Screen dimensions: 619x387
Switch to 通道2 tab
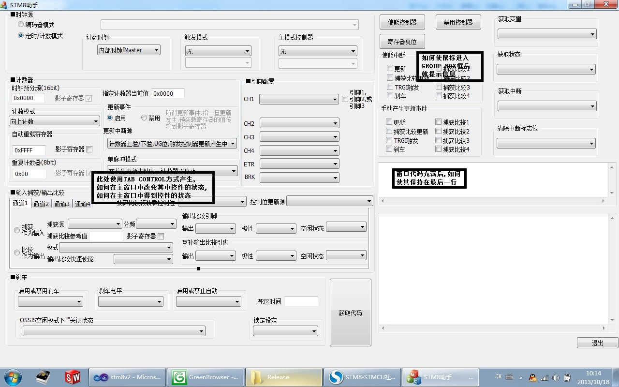coord(41,204)
